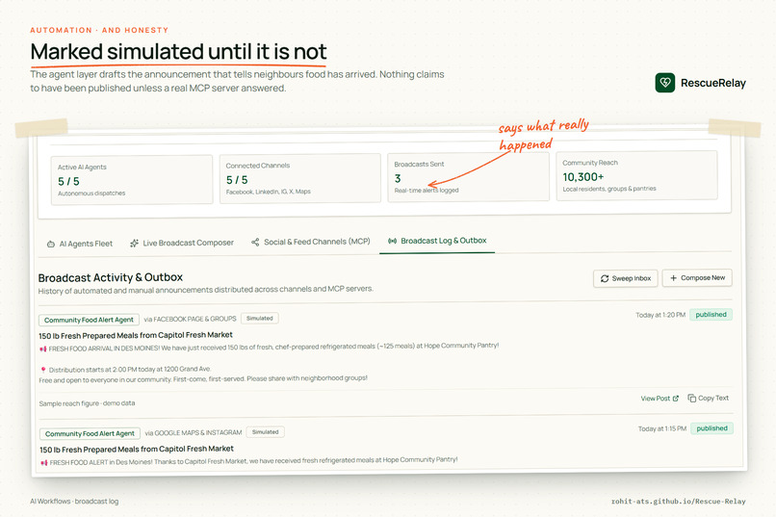This screenshot has height=517, width=776.
Task: Click 'Today at 1:20 PM' timestamp
Action: pos(660,315)
